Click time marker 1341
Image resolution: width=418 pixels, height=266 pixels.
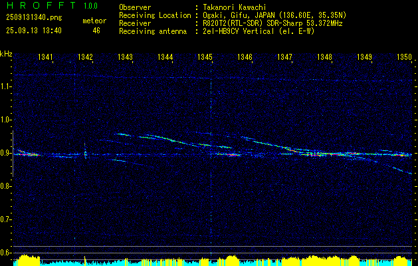45,57
